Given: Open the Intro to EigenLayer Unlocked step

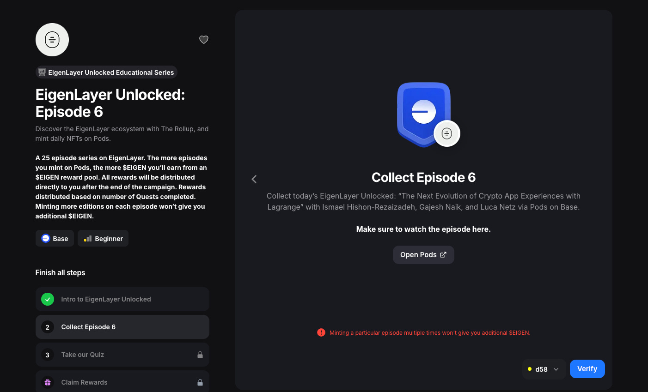Looking at the screenshot, I should [x=122, y=299].
